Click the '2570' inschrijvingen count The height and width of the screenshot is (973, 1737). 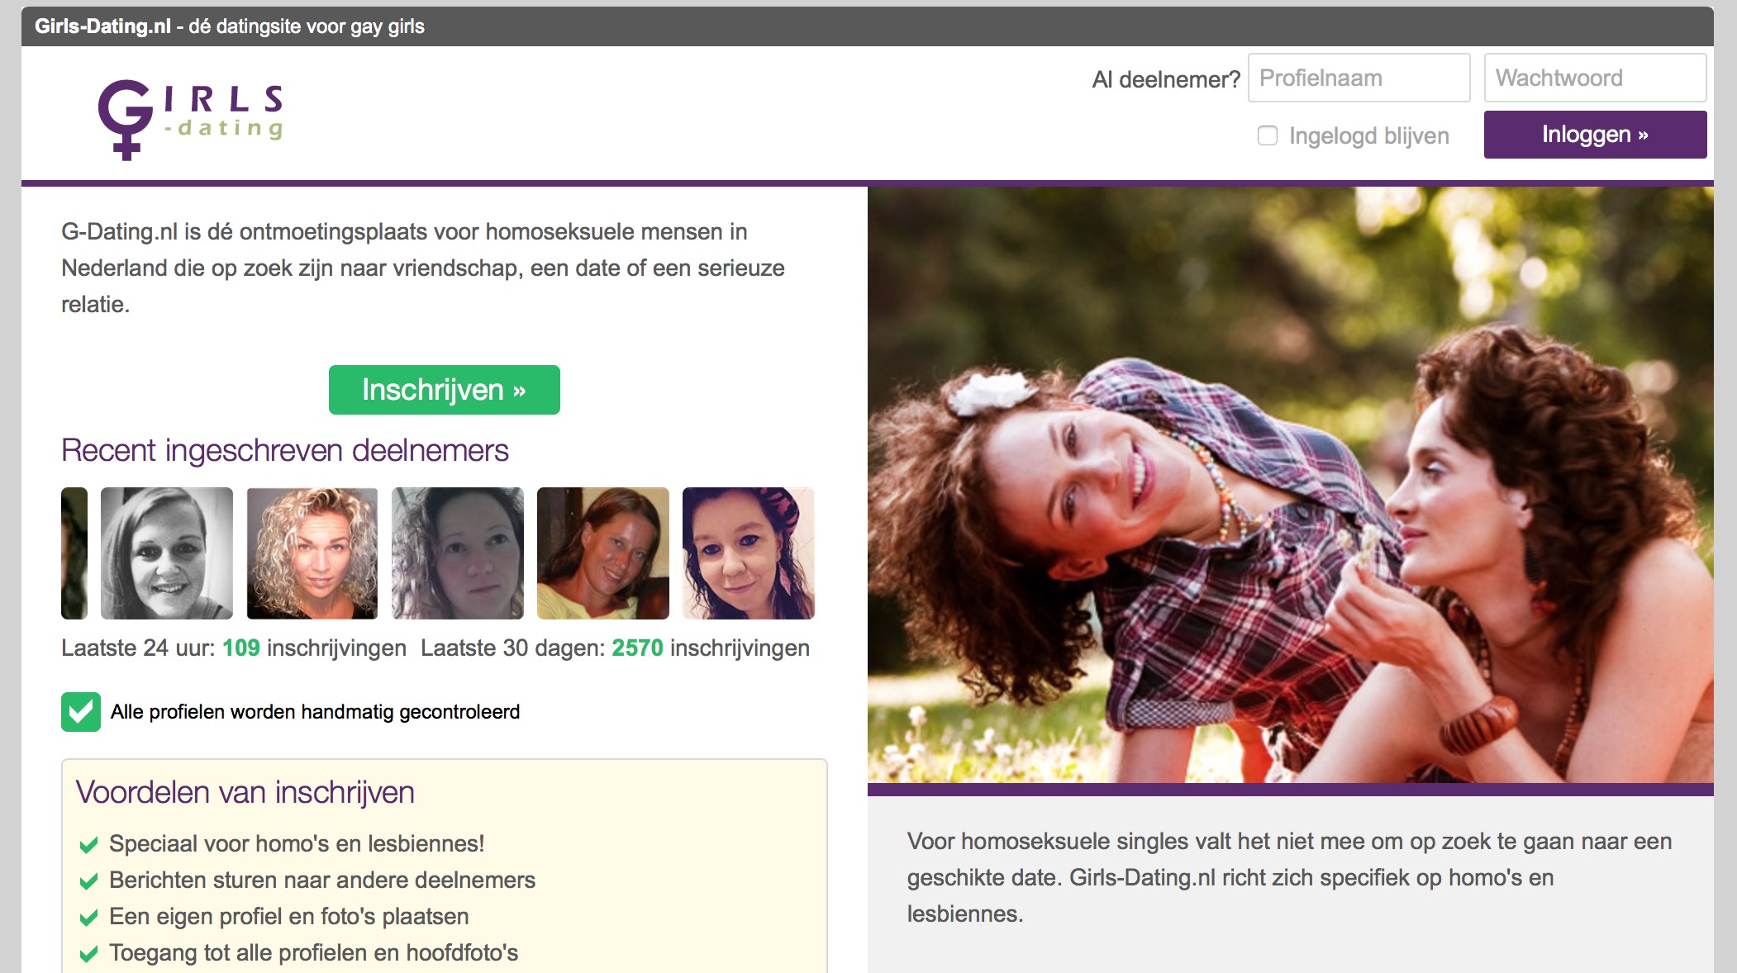(x=637, y=648)
